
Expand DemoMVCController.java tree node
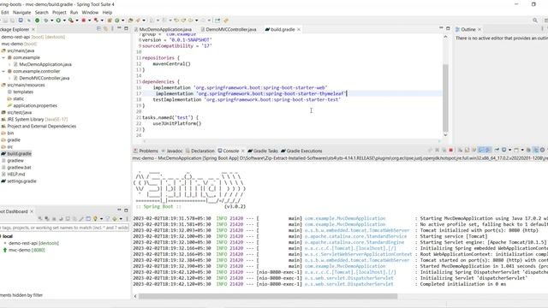(x=9, y=78)
